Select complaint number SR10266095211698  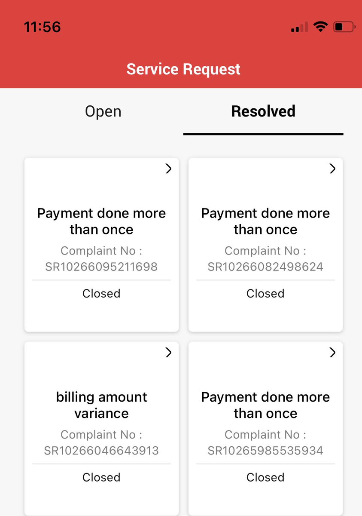click(x=101, y=267)
